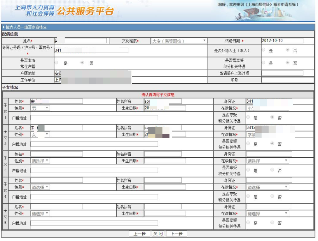This screenshot has height=241, width=318.
Task: Select 否 for 是否外籍人士（军人）
Action: (288, 50)
